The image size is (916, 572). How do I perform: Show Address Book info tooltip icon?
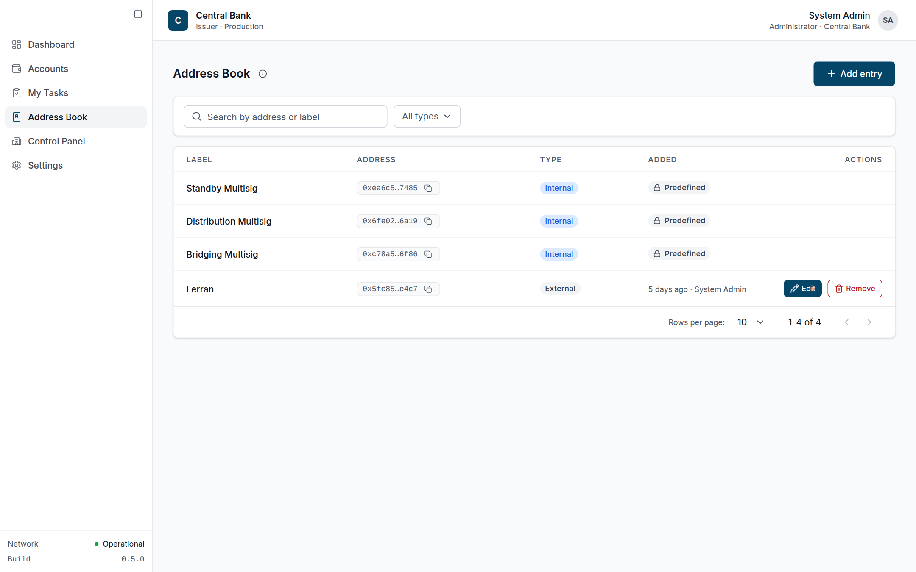[263, 74]
